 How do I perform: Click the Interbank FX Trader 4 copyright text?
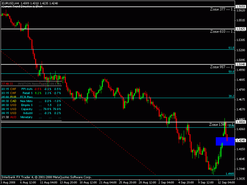pos(47,177)
